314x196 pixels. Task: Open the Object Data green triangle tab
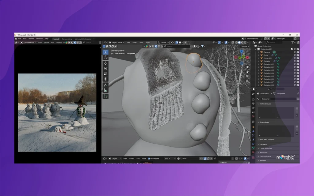tap(253, 148)
